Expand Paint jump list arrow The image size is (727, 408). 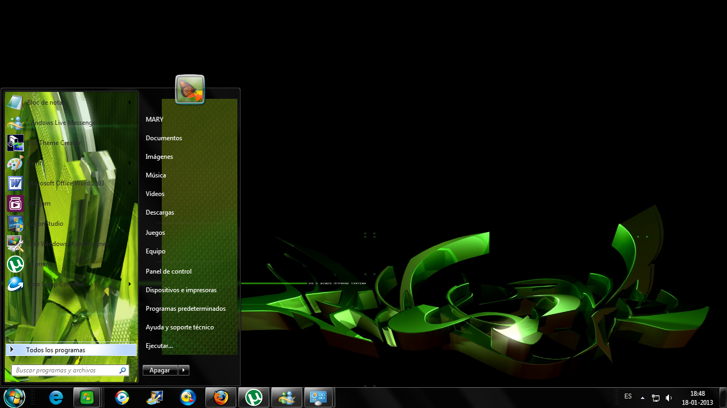[130, 163]
